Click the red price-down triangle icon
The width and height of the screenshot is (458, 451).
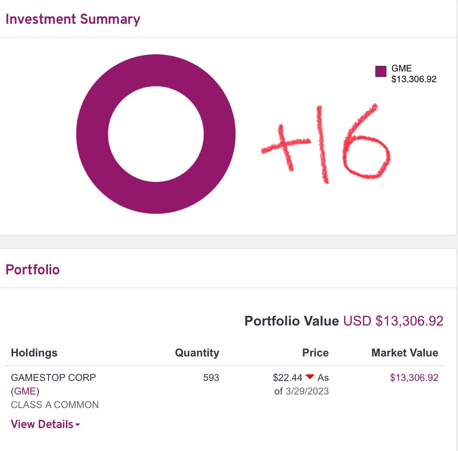click(310, 377)
